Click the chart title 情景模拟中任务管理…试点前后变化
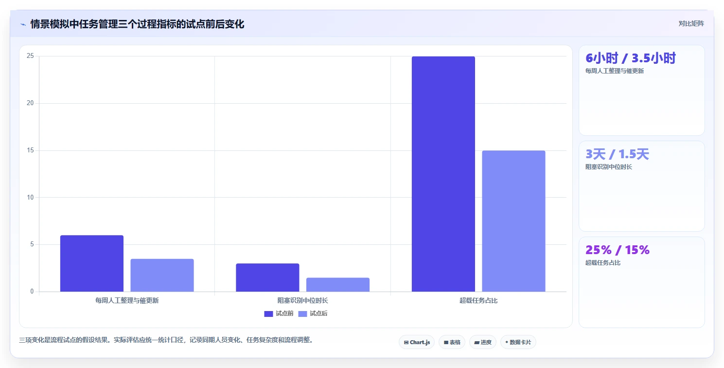 tap(137, 24)
